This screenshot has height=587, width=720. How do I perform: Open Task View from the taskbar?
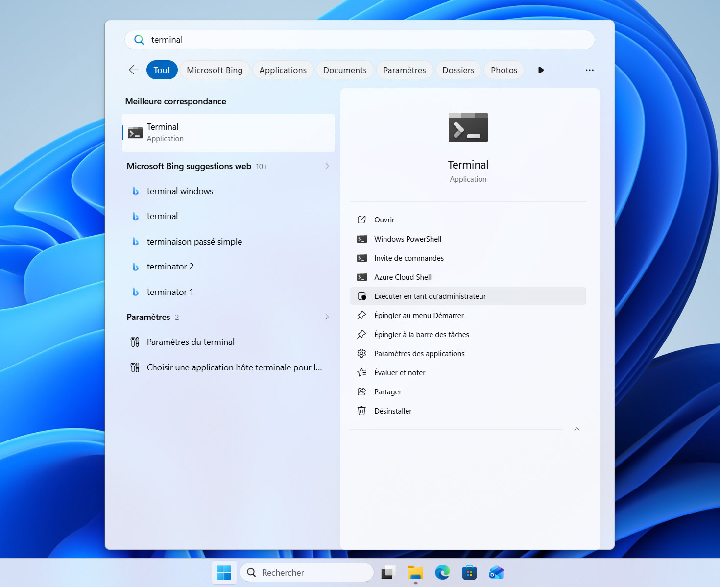[x=388, y=572]
